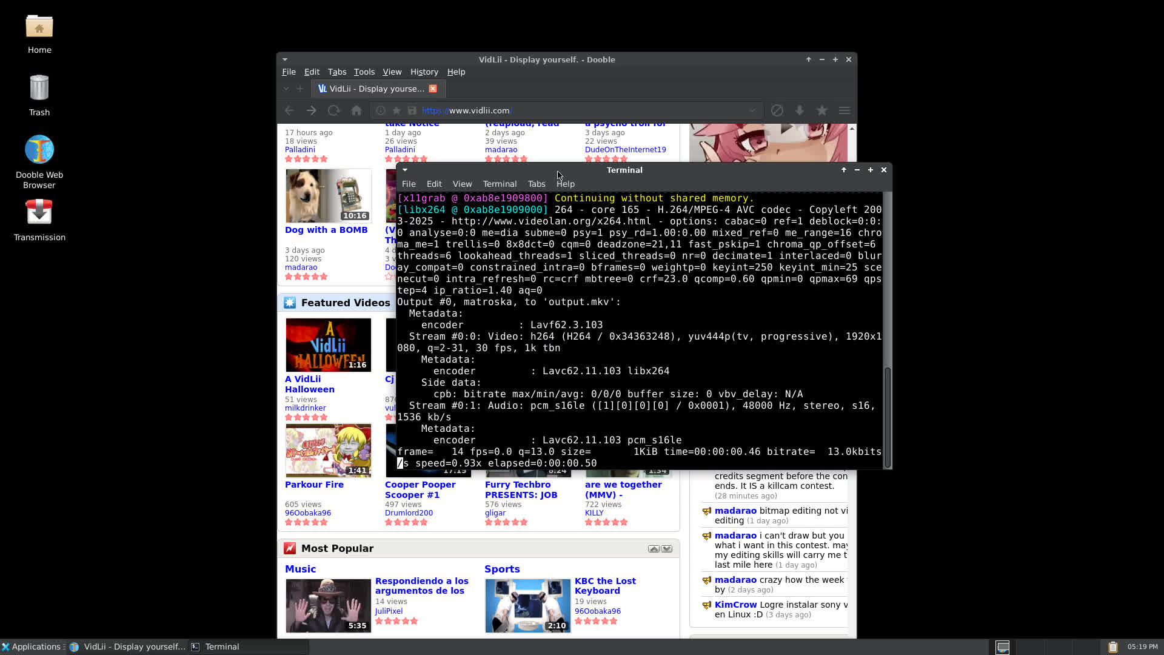The width and height of the screenshot is (1164, 655).
Task: Open 'Furry Techbro PRESENTS: JOB' link
Action: 521,489
